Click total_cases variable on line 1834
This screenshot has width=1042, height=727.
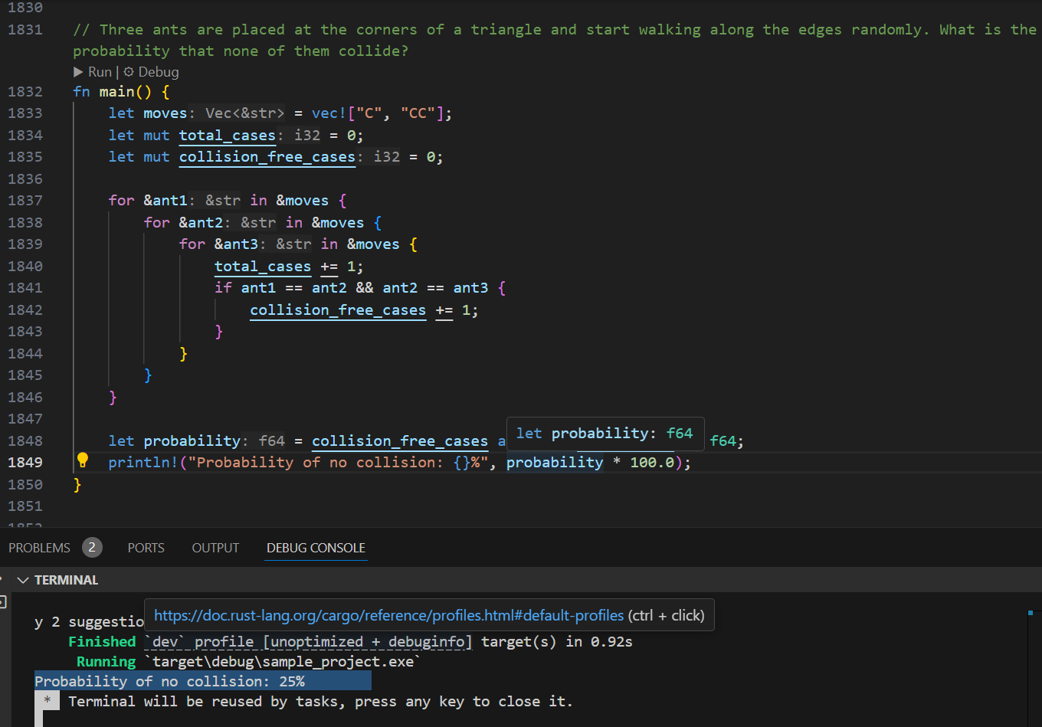(x=227, y=136)
